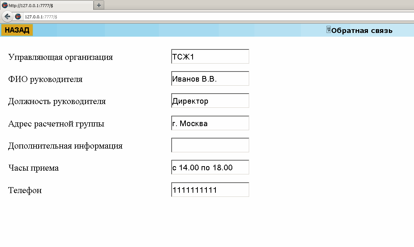Open a new tab with plus button
The image size is (414, 247).
coord(99,5)
